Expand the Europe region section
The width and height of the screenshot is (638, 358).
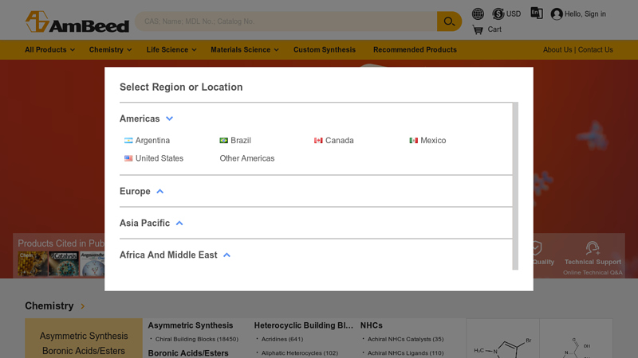point(159,192)
